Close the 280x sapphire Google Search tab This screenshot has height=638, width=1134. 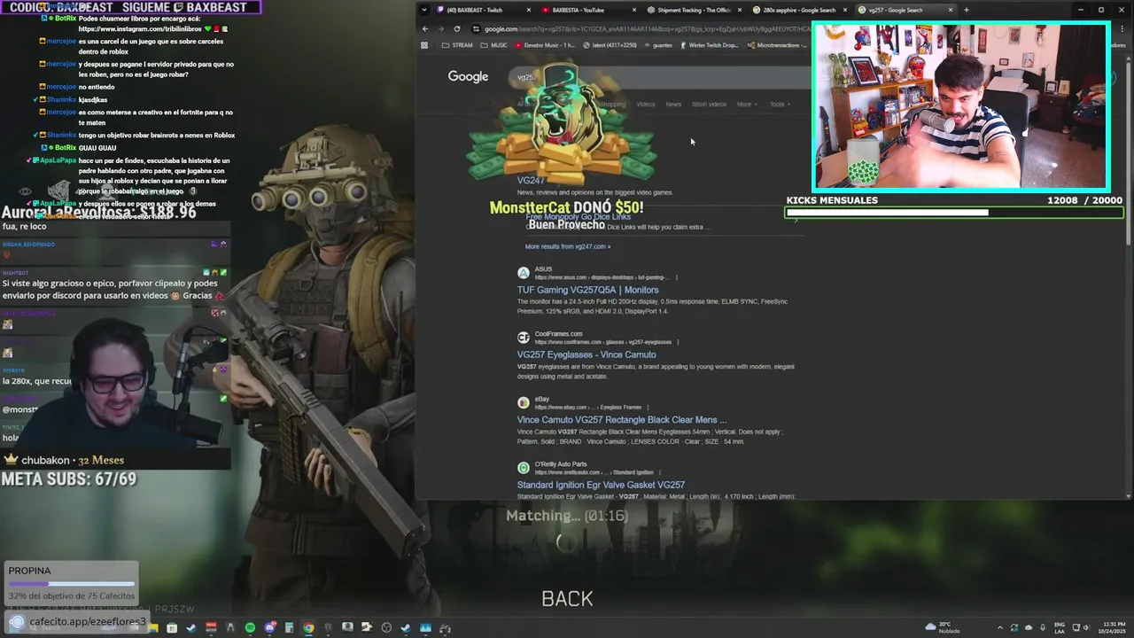(846, 10)
